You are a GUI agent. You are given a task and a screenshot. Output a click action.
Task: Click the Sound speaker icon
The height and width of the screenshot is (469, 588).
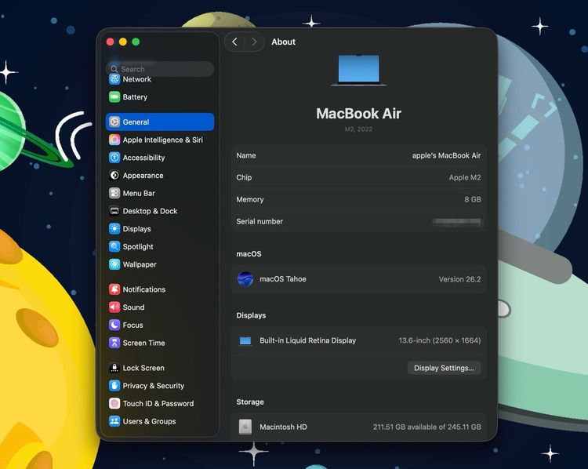coord(114,307)
